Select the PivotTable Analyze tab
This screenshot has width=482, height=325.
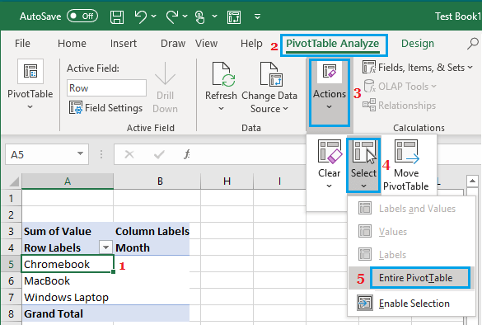point(333,44)
